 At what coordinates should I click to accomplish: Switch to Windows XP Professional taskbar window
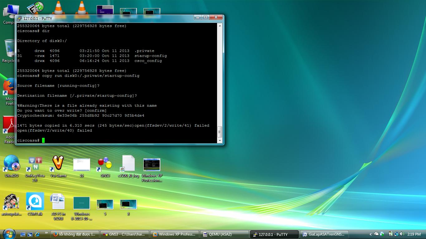[174, 234]
